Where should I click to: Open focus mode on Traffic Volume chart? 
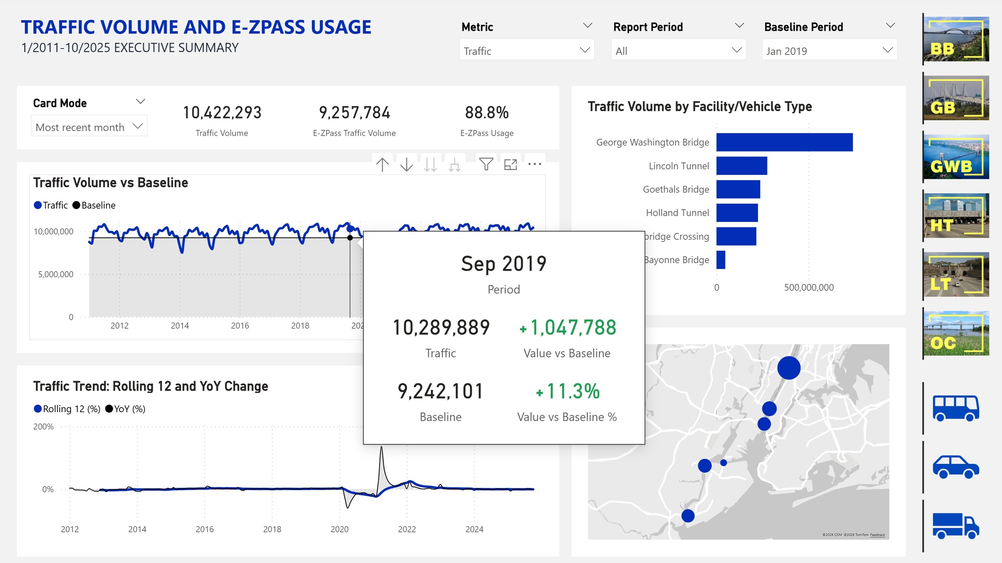coord(510,164)
